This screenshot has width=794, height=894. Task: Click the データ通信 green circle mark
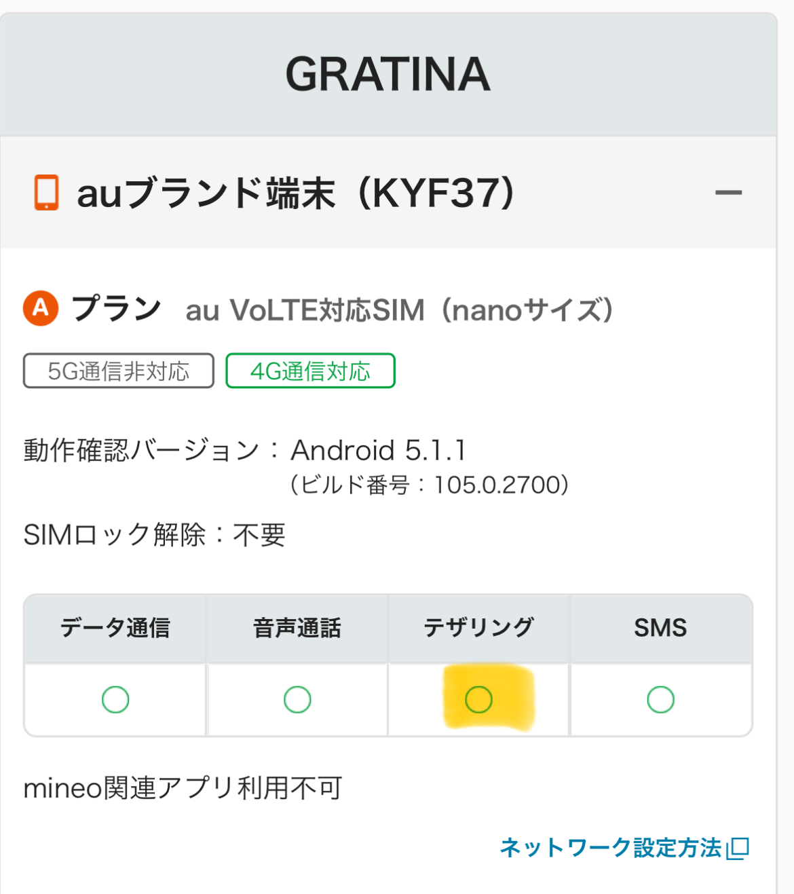(x=115, y=699)
